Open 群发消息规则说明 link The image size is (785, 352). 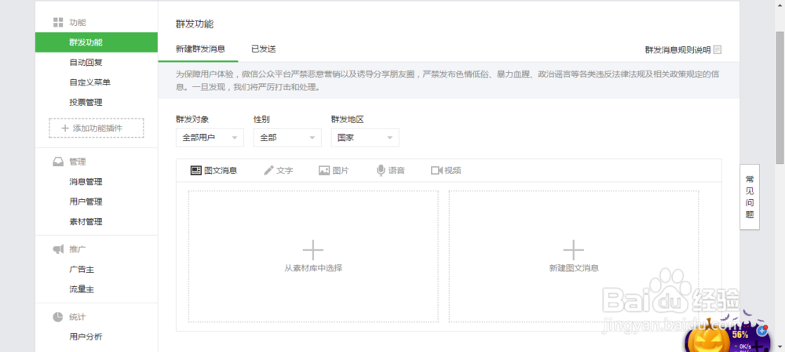pyautogui.click(x=678, y=50)
